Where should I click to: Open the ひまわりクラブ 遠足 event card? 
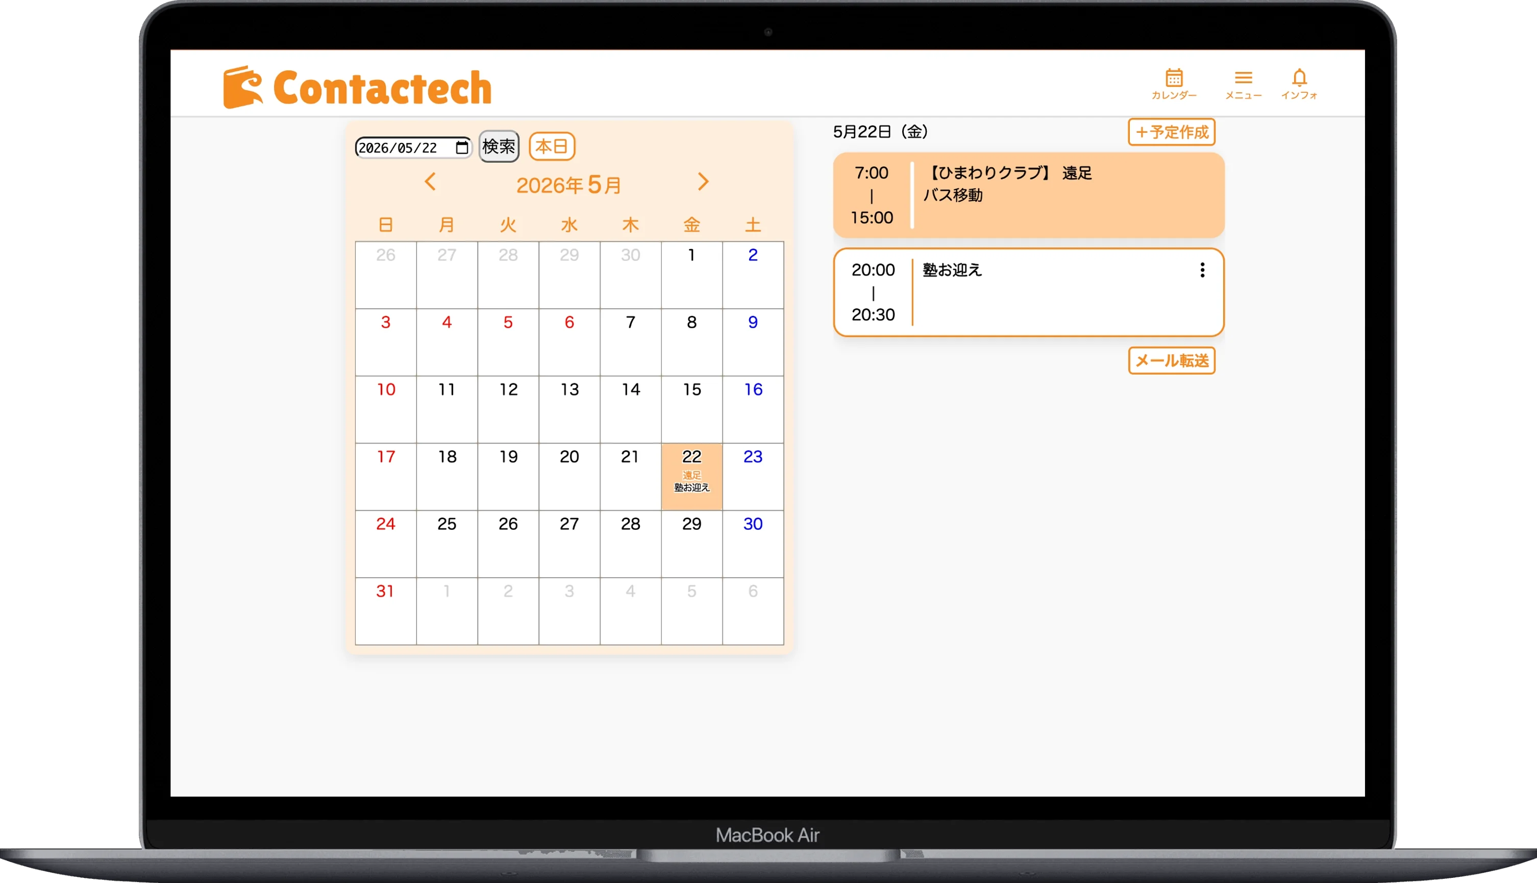[1028, 194]
